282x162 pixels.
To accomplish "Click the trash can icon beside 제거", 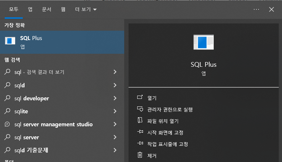I will coord(140,155).
